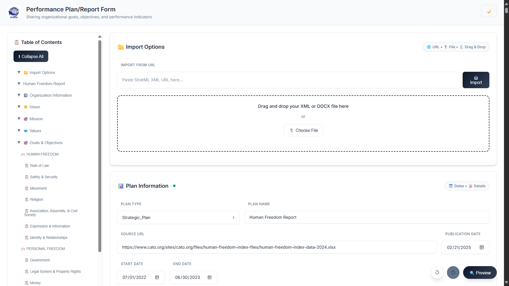
Task: Open Organization Information in contents
Action: (x=51, y=95)
